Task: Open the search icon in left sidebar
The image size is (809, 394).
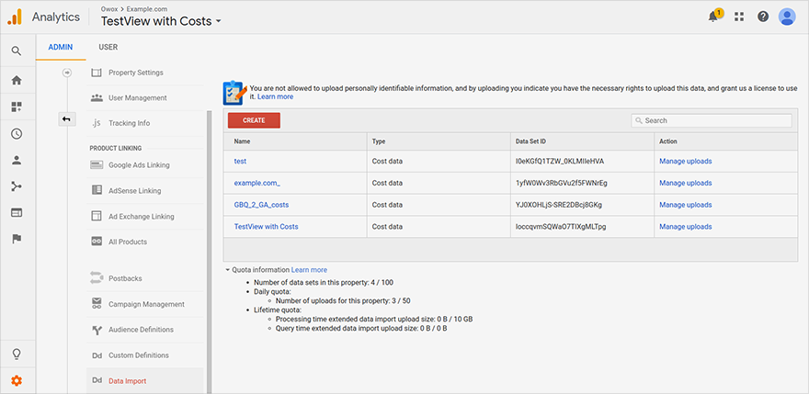Action: click(17, 51)
